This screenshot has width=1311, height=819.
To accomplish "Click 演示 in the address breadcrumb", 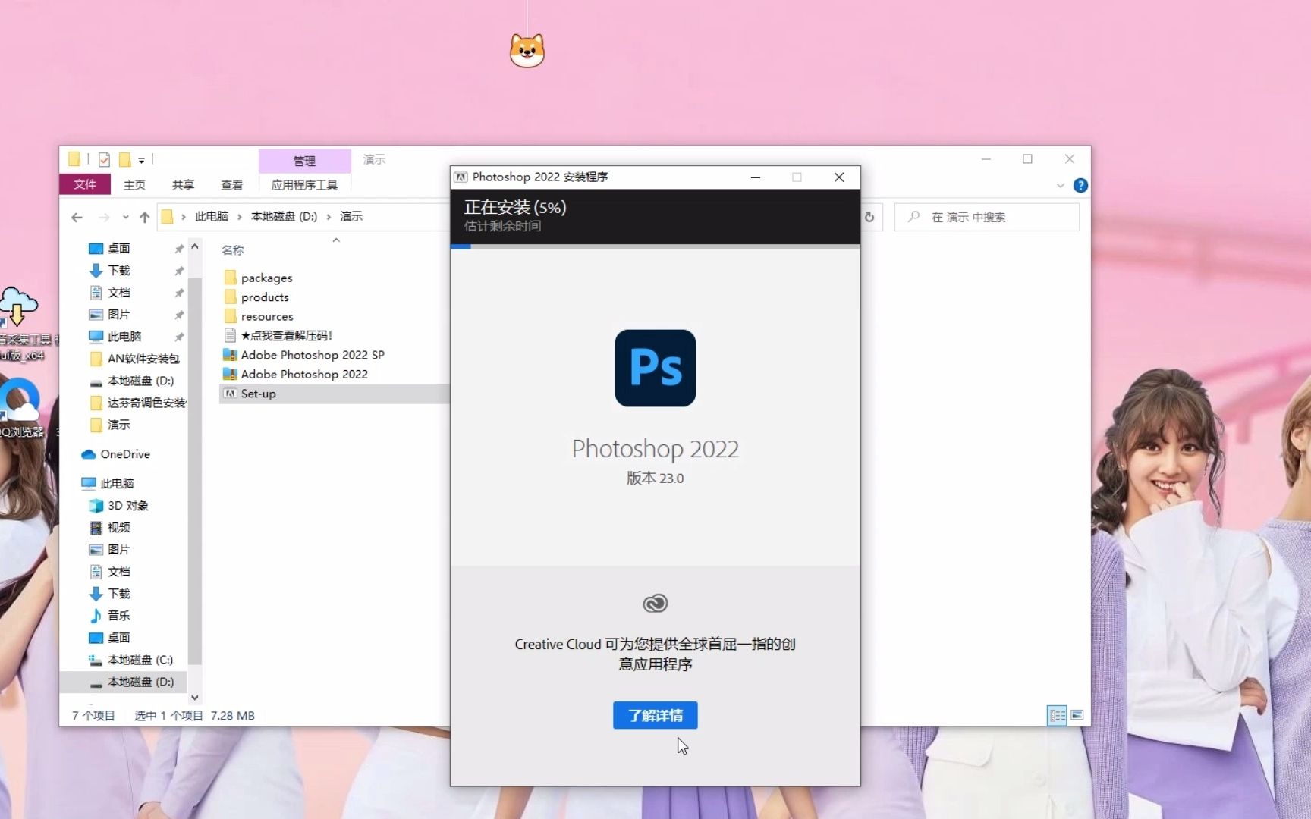I will pos(351,216).
